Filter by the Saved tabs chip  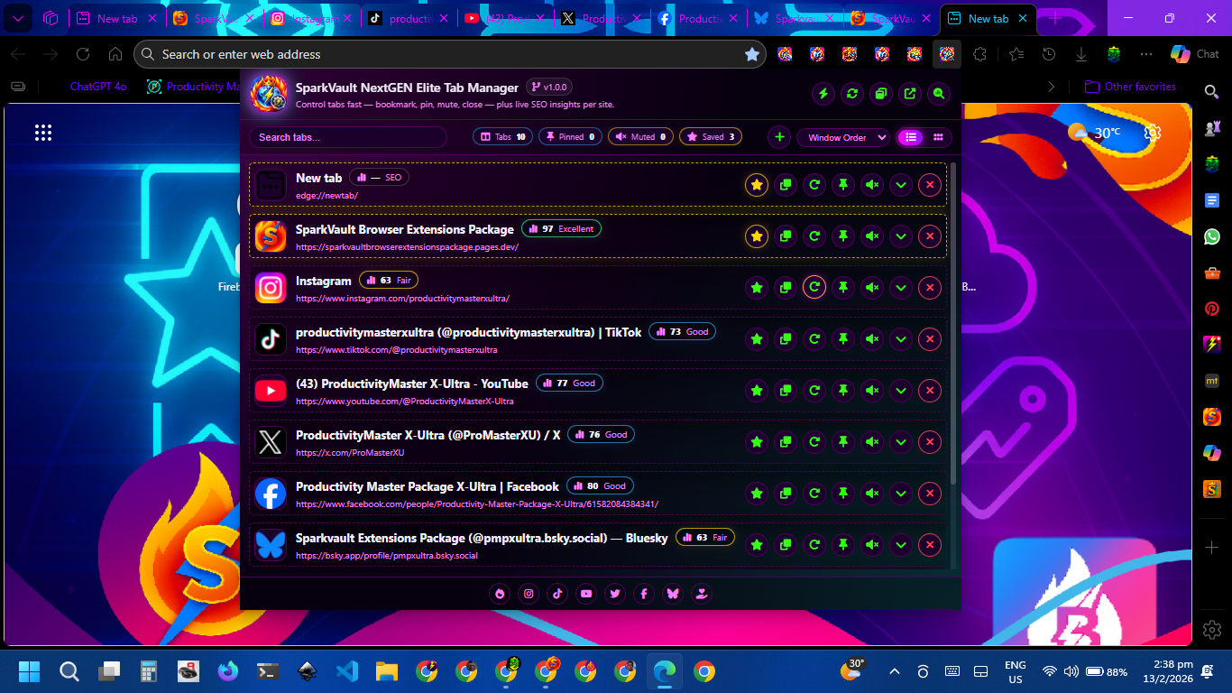[711, 137]
